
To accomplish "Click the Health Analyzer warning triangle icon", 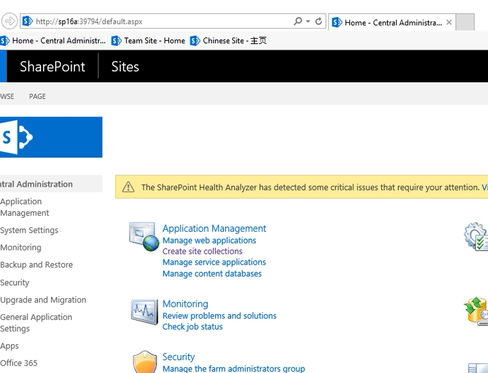I will coord(128,187).
